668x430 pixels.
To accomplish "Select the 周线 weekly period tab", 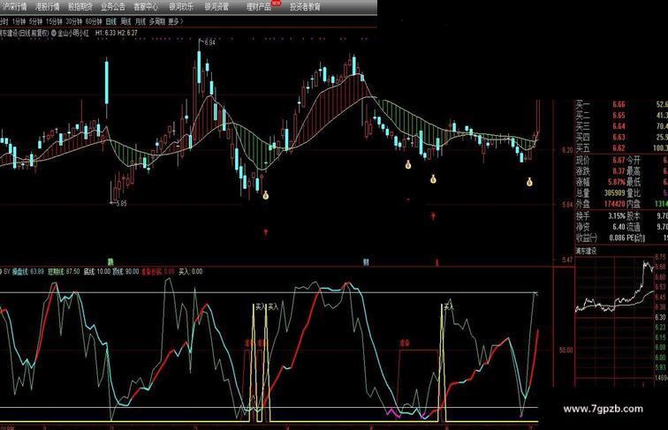I will (x=125, y=21).
